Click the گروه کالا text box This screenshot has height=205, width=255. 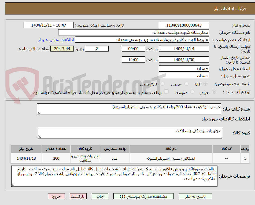click(130, 133)
